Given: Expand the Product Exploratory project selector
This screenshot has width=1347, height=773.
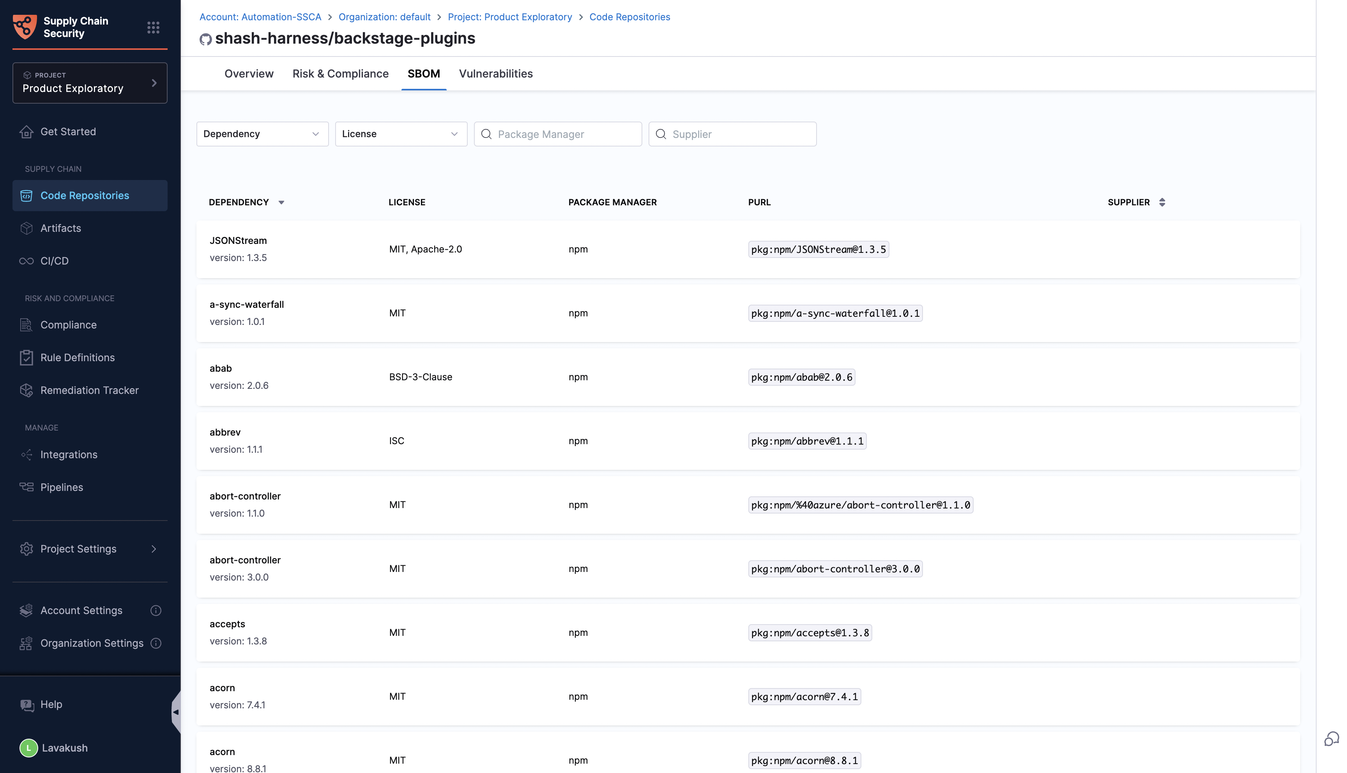Looking at the screenshot, I should [90, 83].
